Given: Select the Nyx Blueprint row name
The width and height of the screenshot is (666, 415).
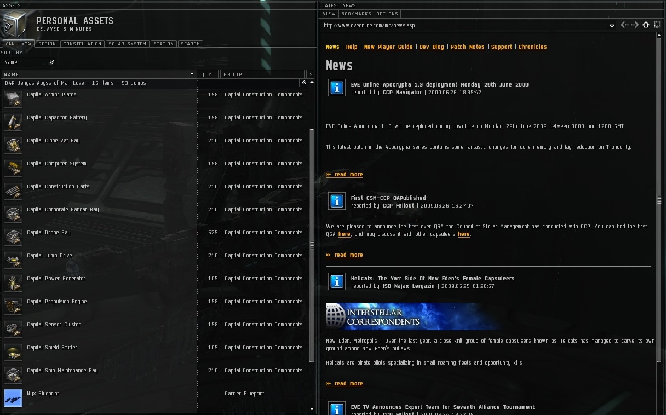Looking at the screenshot, I should coord(43,394).
